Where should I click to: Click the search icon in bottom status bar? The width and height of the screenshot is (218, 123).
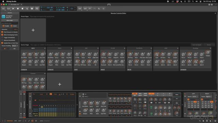[x=200, y=121]
